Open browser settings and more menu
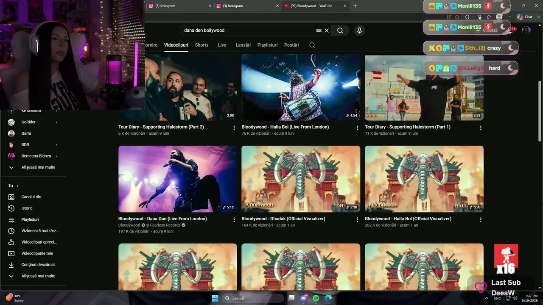Viewport: 543px width, 305px height. pyautogui.click(x=509, y=17)
